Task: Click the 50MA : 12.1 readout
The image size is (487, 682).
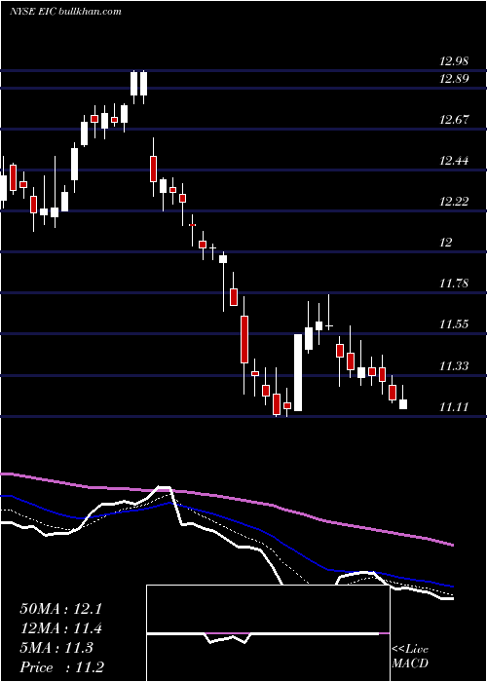Action: point(60,609)
